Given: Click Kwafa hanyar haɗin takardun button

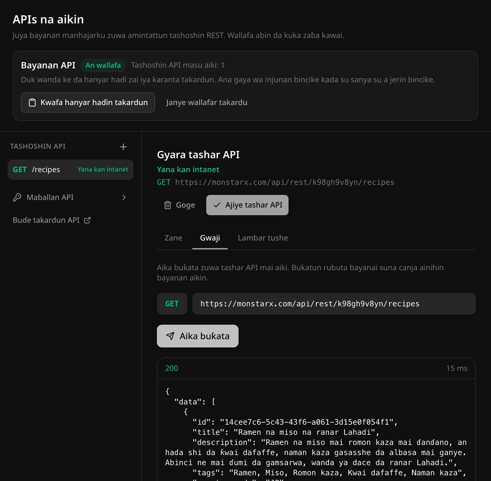Looking at the screenshot, I should coord(88,103).
